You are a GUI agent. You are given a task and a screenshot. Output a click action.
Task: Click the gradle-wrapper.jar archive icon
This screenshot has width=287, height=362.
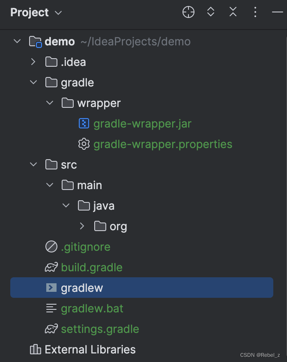click(83, 123)
